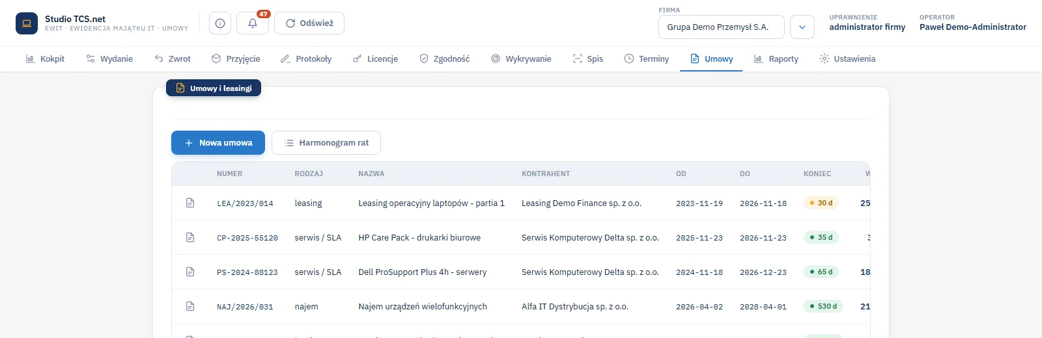Image resolution: width=1042 pixels, height=338 pixels.
Task: Open the Licencje tab
Action: pyautogui.click(x=375, y=58)
